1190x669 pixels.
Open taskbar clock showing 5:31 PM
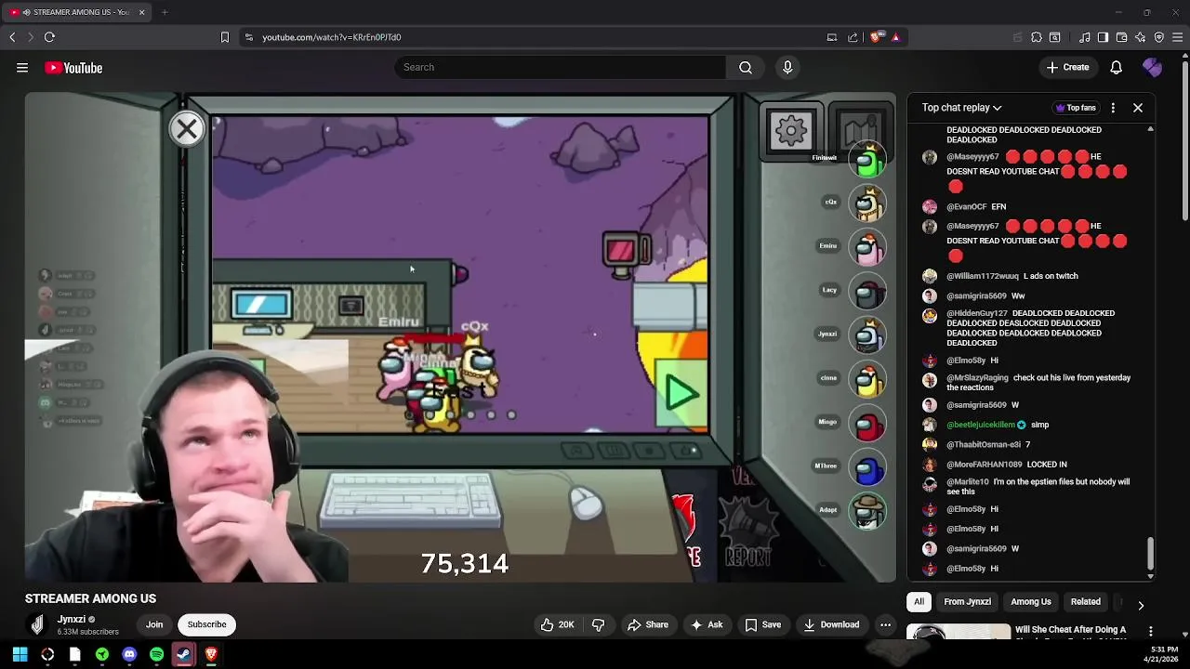pyautogui.click(x=1163, y=654)
